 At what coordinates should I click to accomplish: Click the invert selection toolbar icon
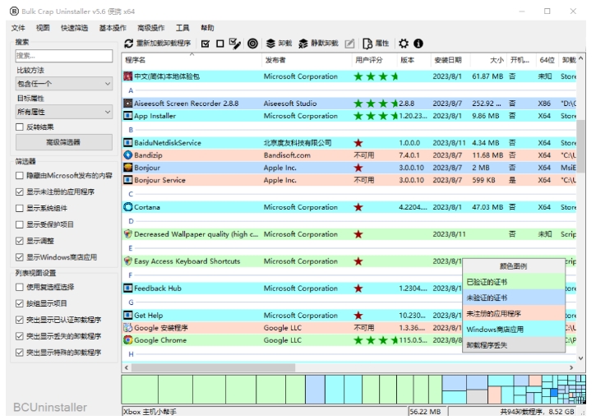pos(235,44)
